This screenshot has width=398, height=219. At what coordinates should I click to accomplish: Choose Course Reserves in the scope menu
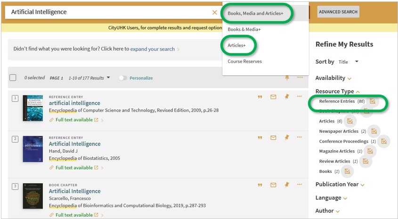[x=244, y=61]
